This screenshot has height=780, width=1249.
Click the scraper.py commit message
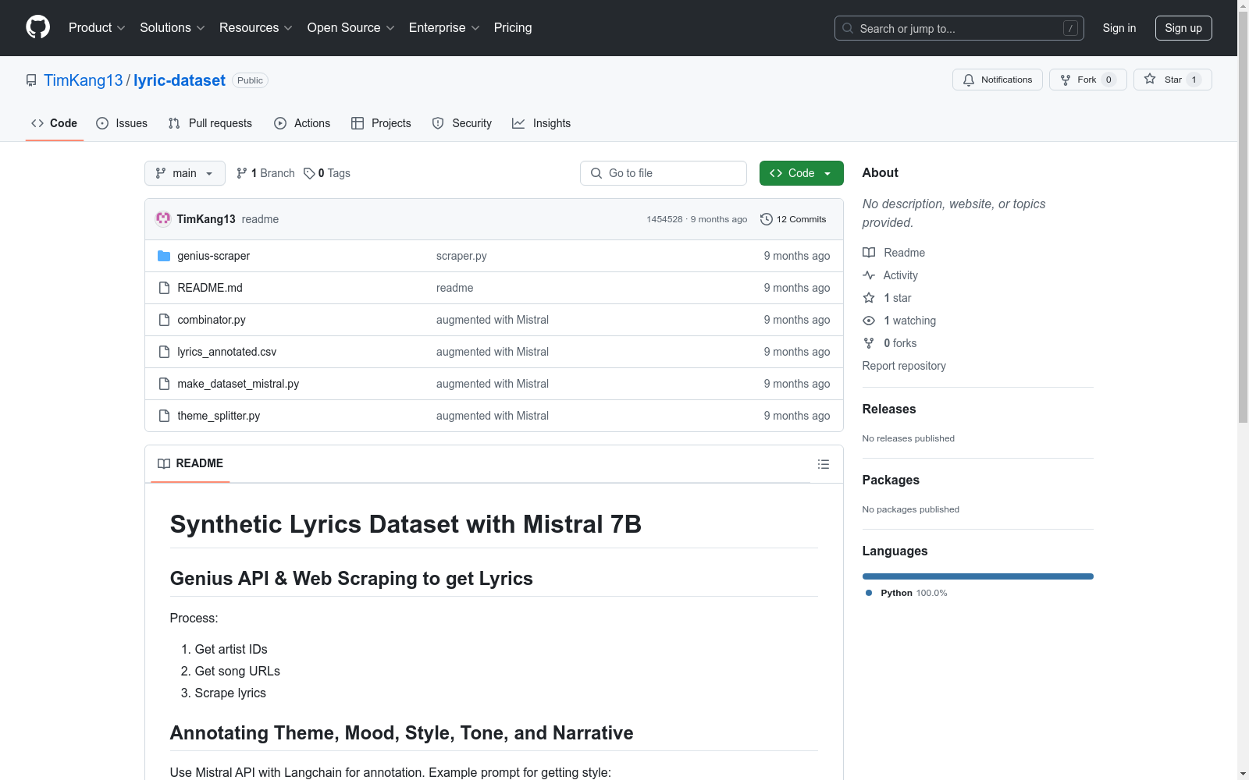coord(461,256)
